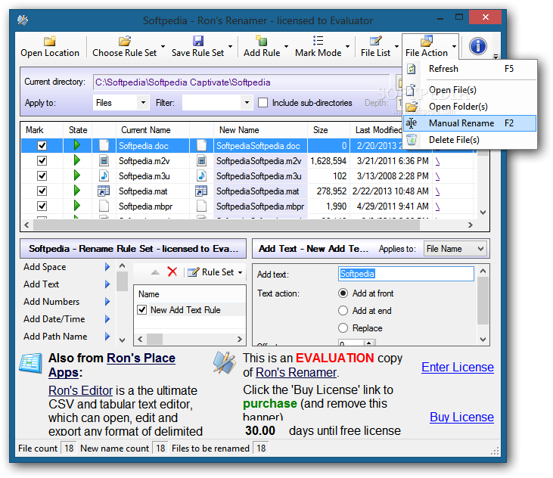Click the Refresh menu icon
Image resolution: width=553 pixels, height=478 pixels.
tap(412, 69)
